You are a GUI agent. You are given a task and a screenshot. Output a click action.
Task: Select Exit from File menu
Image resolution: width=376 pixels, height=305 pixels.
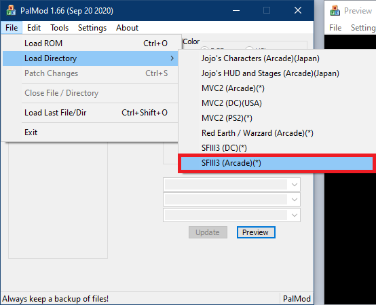tap(90, 132)
